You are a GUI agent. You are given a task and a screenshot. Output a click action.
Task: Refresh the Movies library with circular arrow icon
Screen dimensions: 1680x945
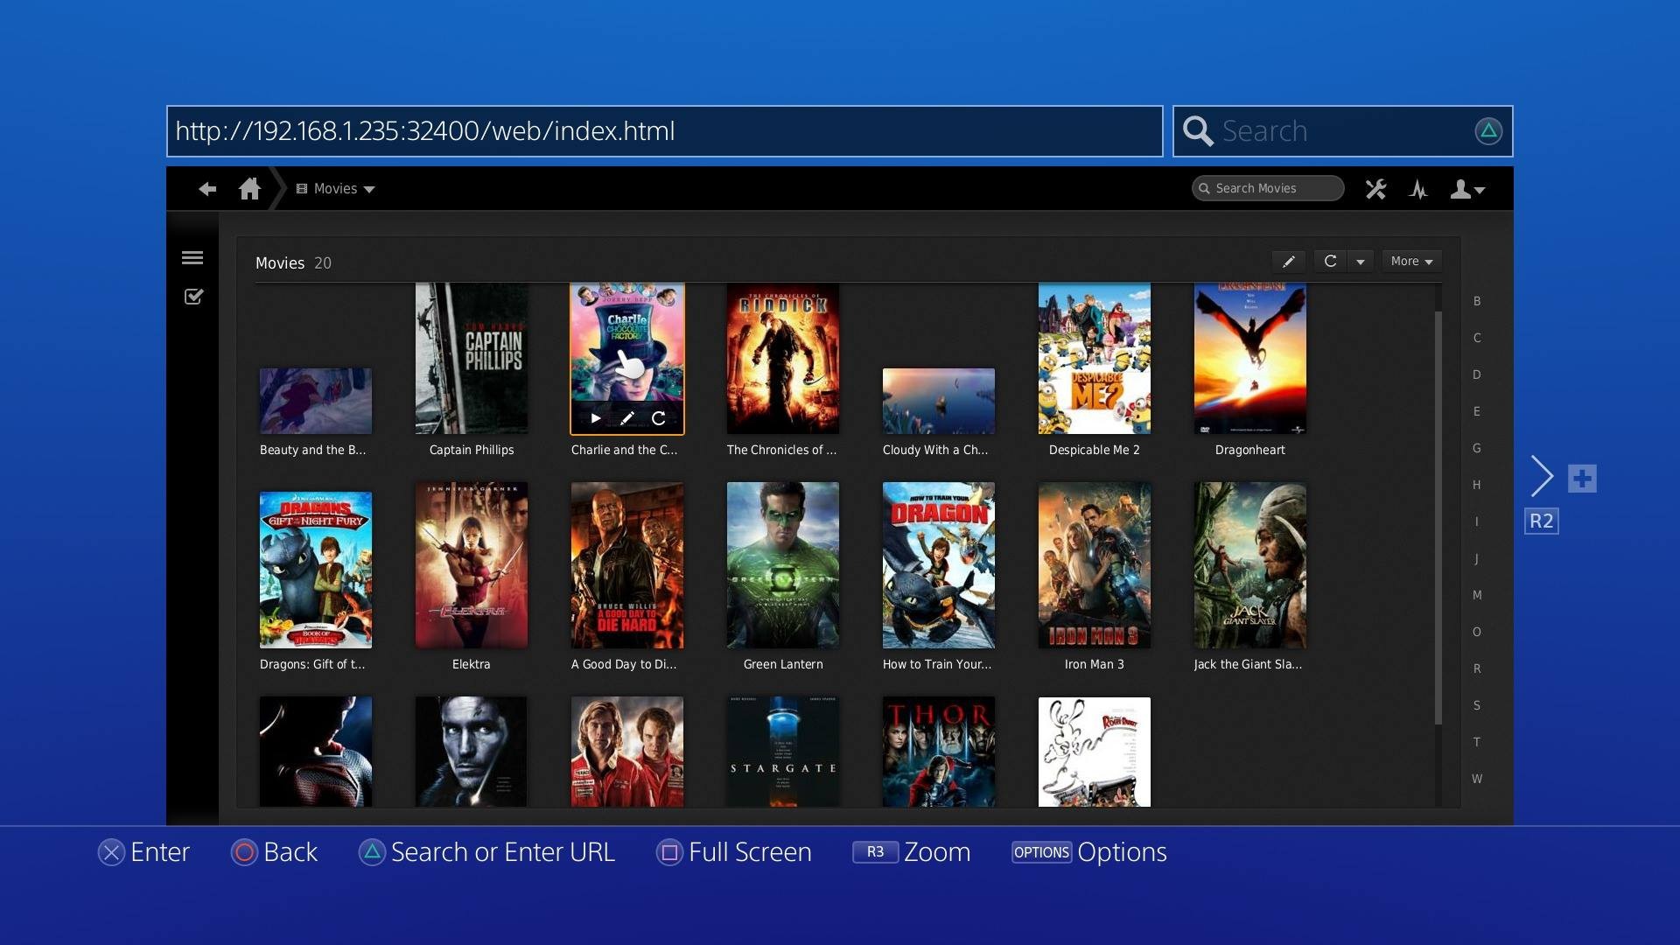coord(1329,261)
